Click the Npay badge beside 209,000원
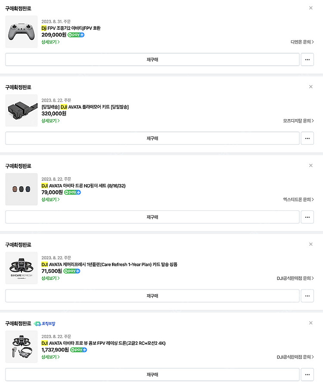 coord(76,35)
